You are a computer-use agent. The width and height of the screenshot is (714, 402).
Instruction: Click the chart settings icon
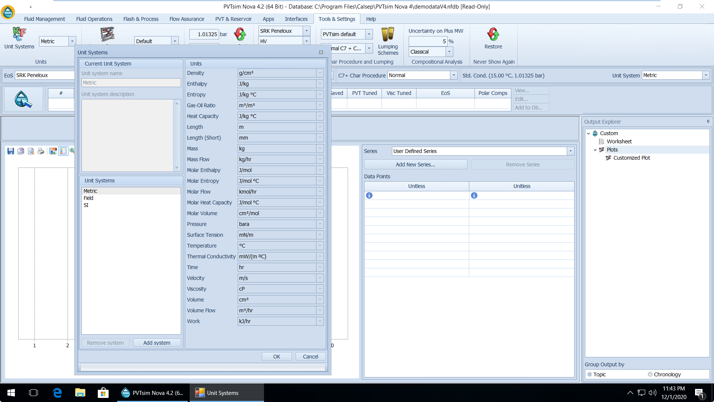click(53, 151)
